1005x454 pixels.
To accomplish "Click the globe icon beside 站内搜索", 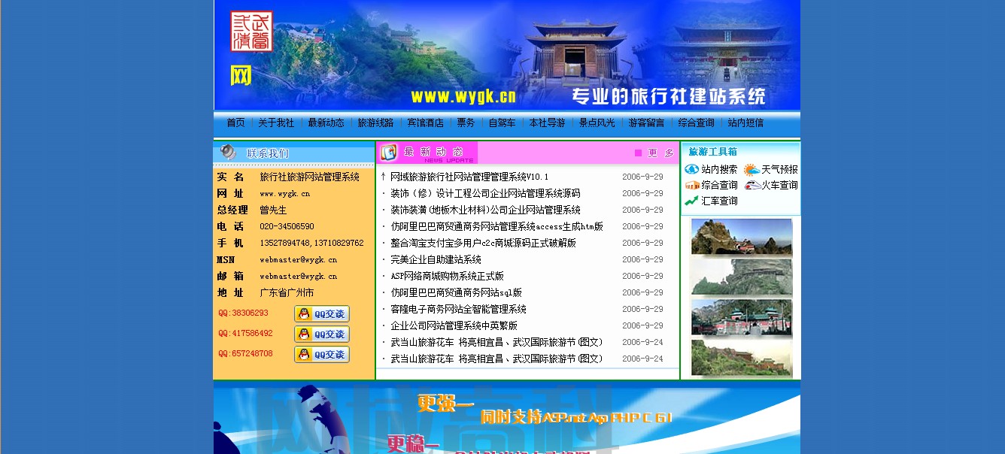I will [x=692, y=170].
